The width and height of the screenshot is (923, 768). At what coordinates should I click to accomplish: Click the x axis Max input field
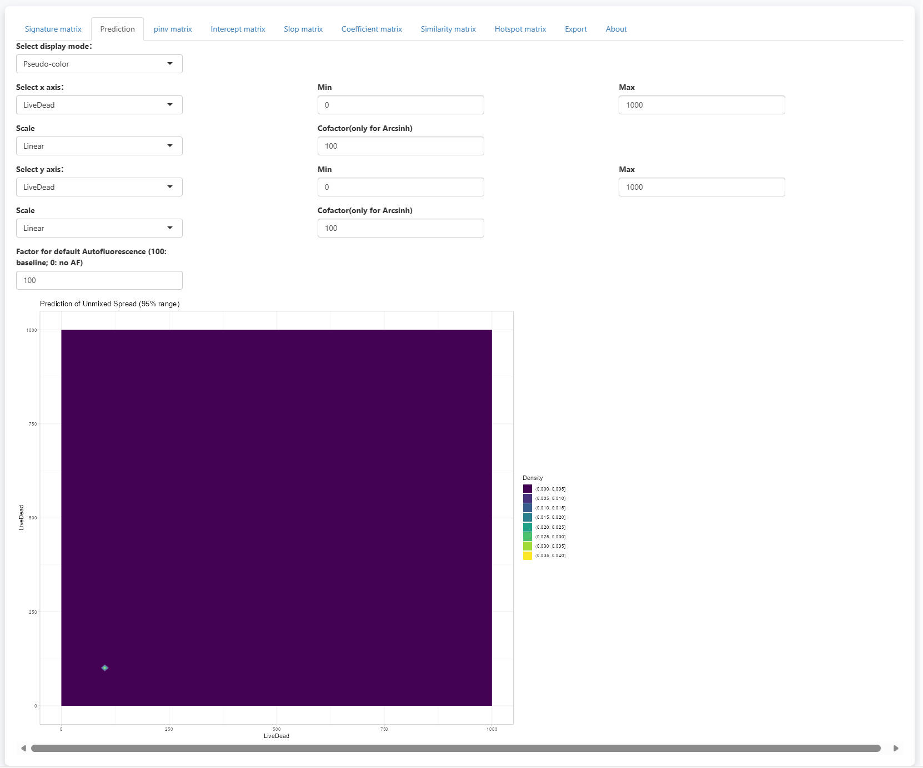tap(701, 105)
